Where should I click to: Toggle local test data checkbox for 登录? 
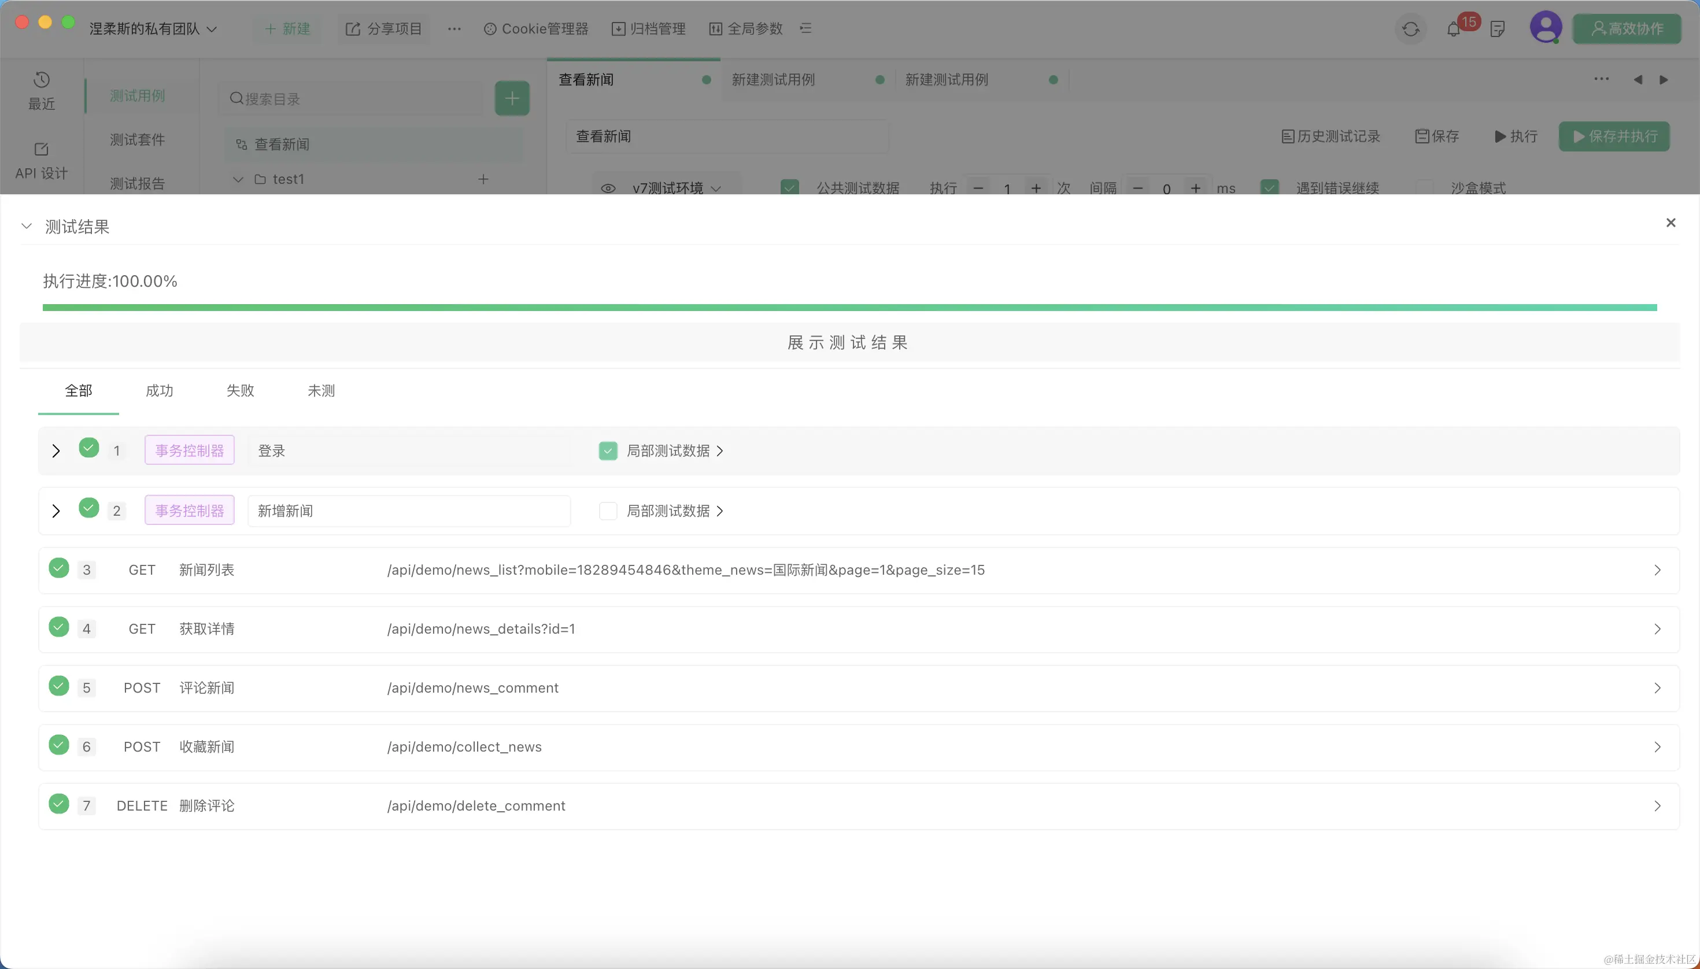[608, 451]
